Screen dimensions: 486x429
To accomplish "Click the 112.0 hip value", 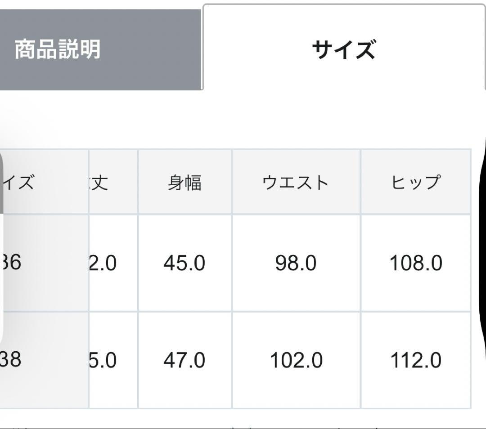I will coord(416,360).
